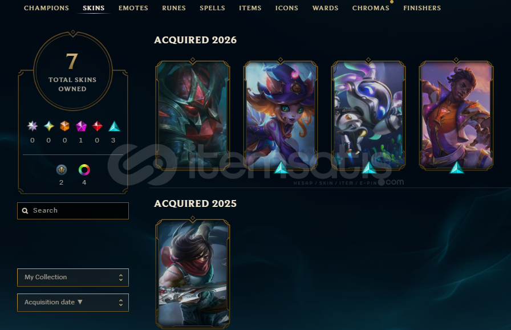Image resolution: width=511 pixels, height=330 pixels.
Task: Select the dark red armored skin card
Action: click(193, 115)
